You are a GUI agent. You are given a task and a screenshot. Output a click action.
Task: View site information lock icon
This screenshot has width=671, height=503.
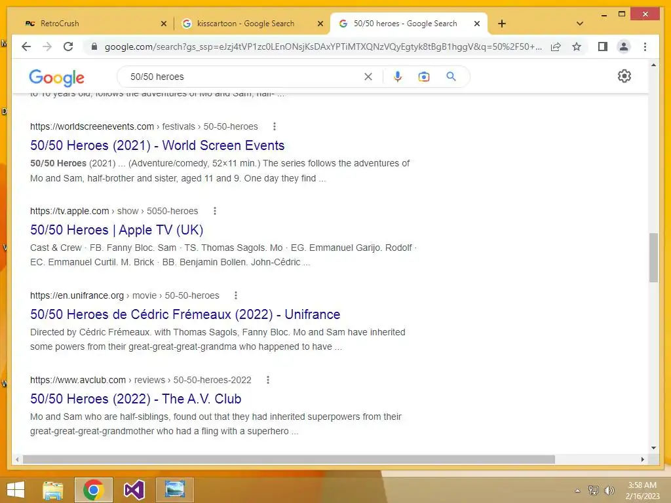click(x=94, y=47)
